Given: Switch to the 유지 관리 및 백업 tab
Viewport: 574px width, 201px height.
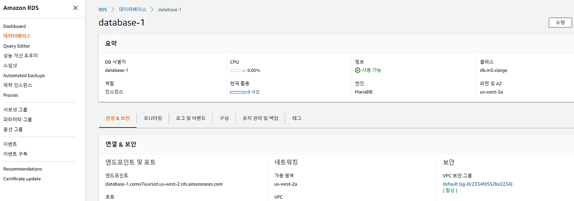Looking at the screenshot, I should [x=261, y=118].
